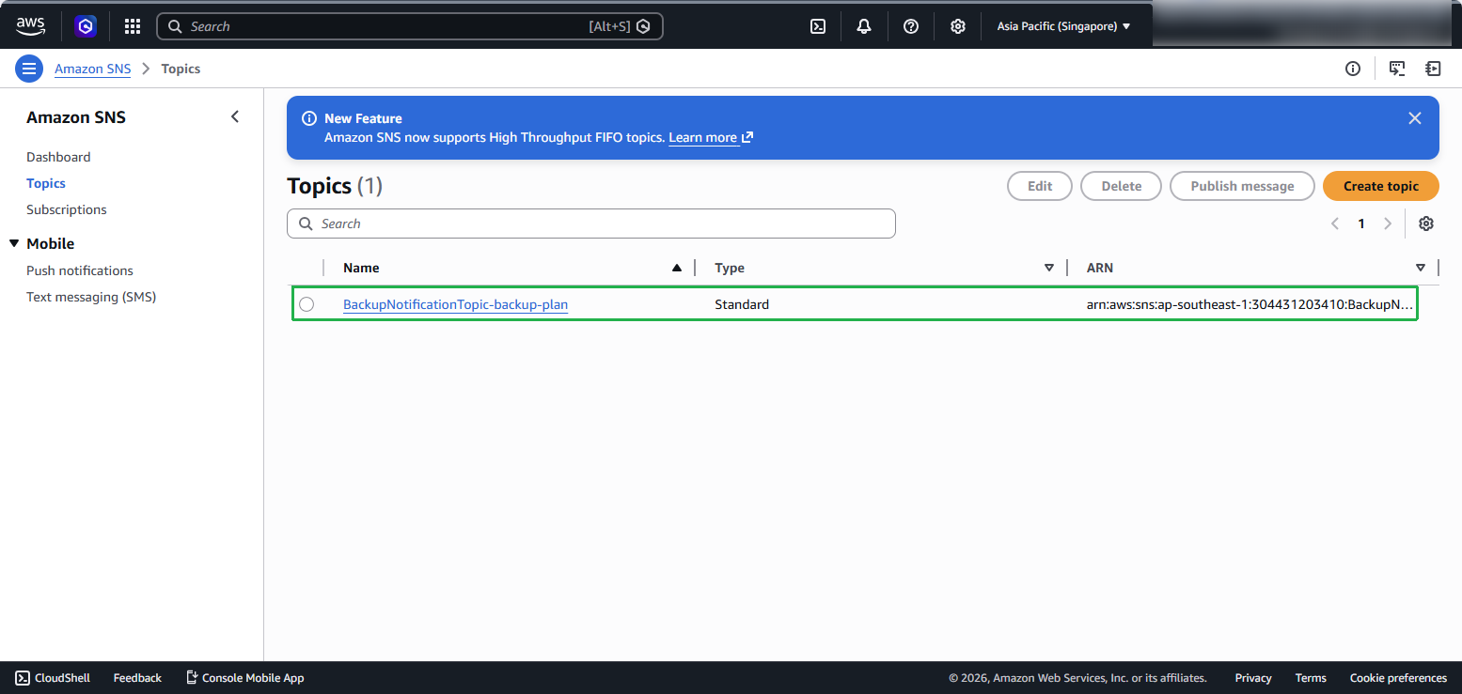Open the help question mark menu
Screen dimensions: 1462x694
tap(911, 26)
